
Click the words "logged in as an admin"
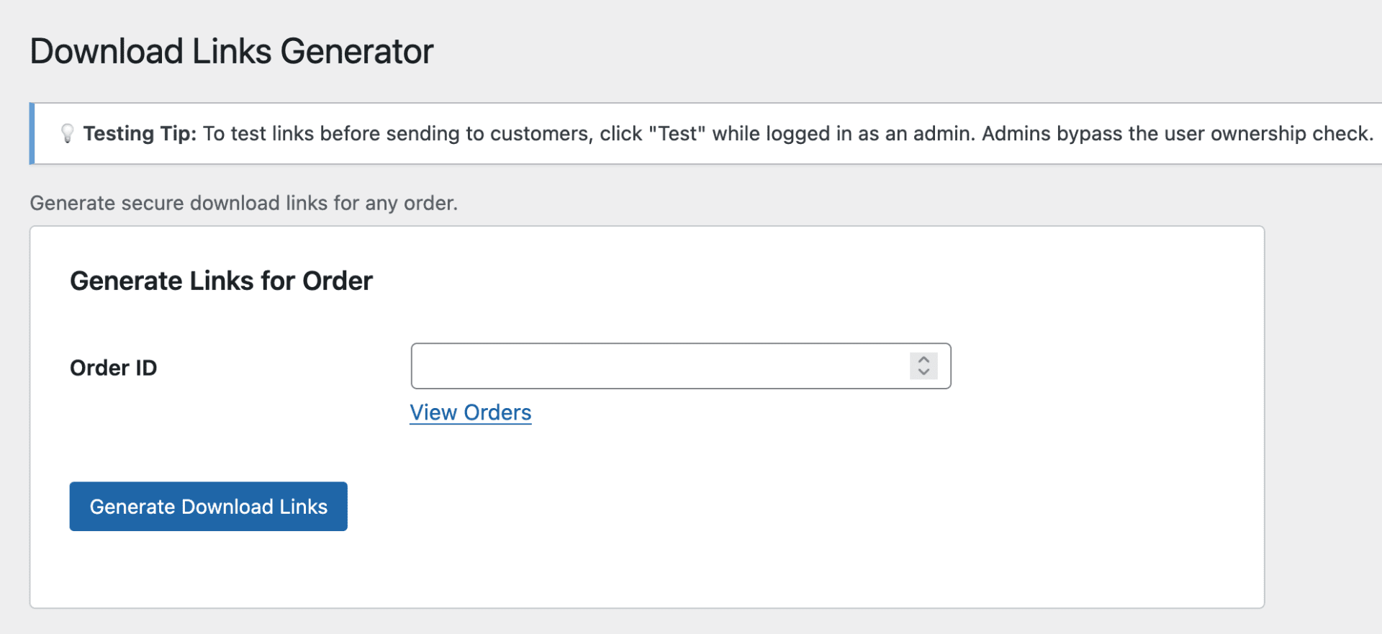[x=870, y=134]
